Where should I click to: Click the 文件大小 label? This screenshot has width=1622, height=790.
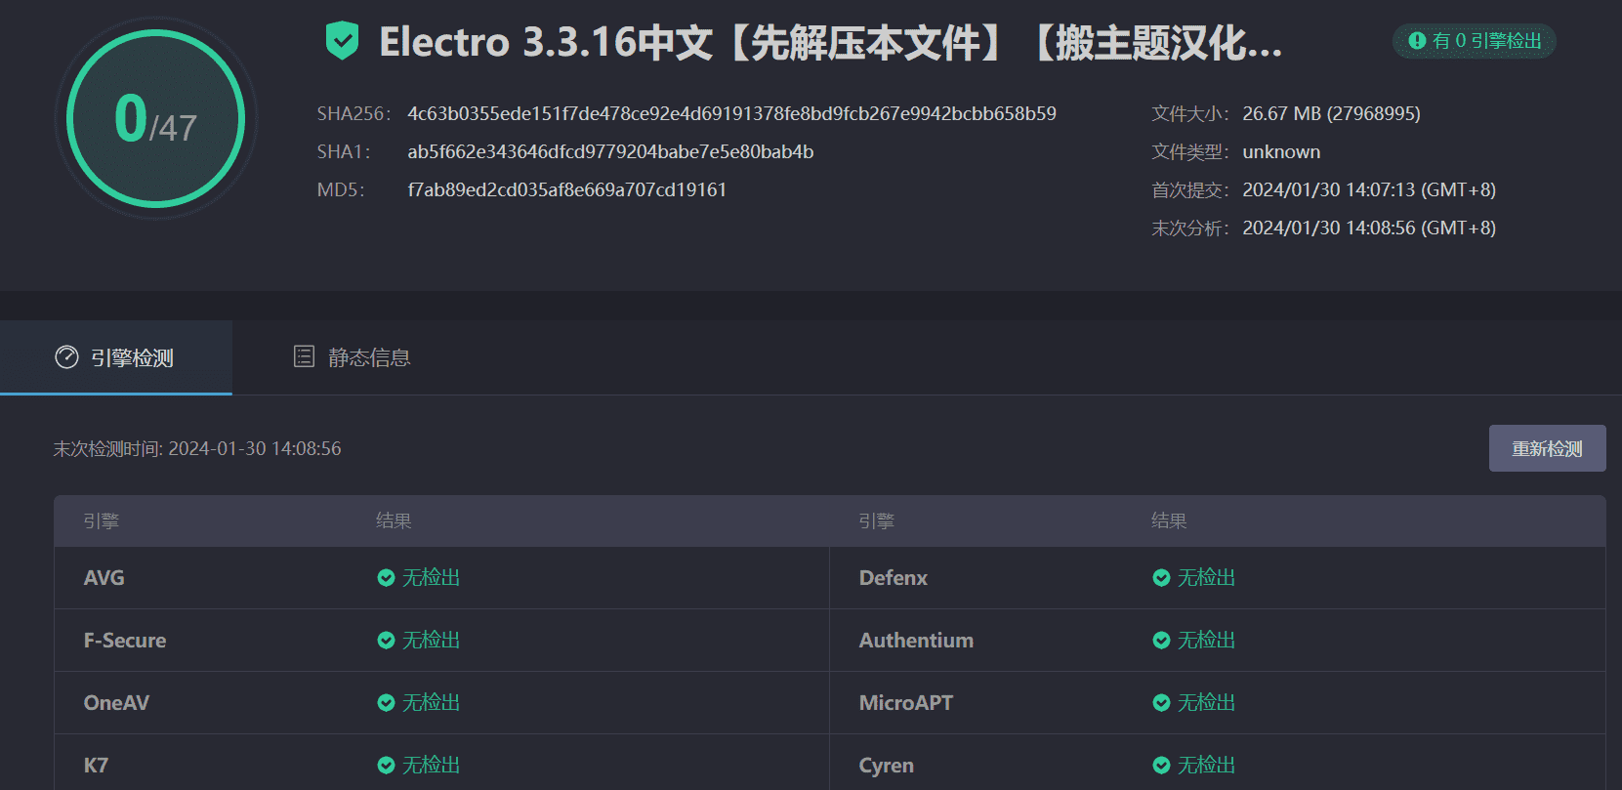coord(1189,114)
